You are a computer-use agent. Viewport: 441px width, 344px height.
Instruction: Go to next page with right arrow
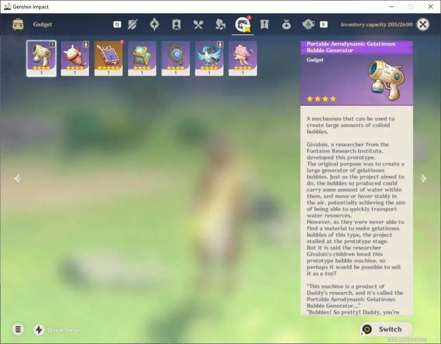423,178
